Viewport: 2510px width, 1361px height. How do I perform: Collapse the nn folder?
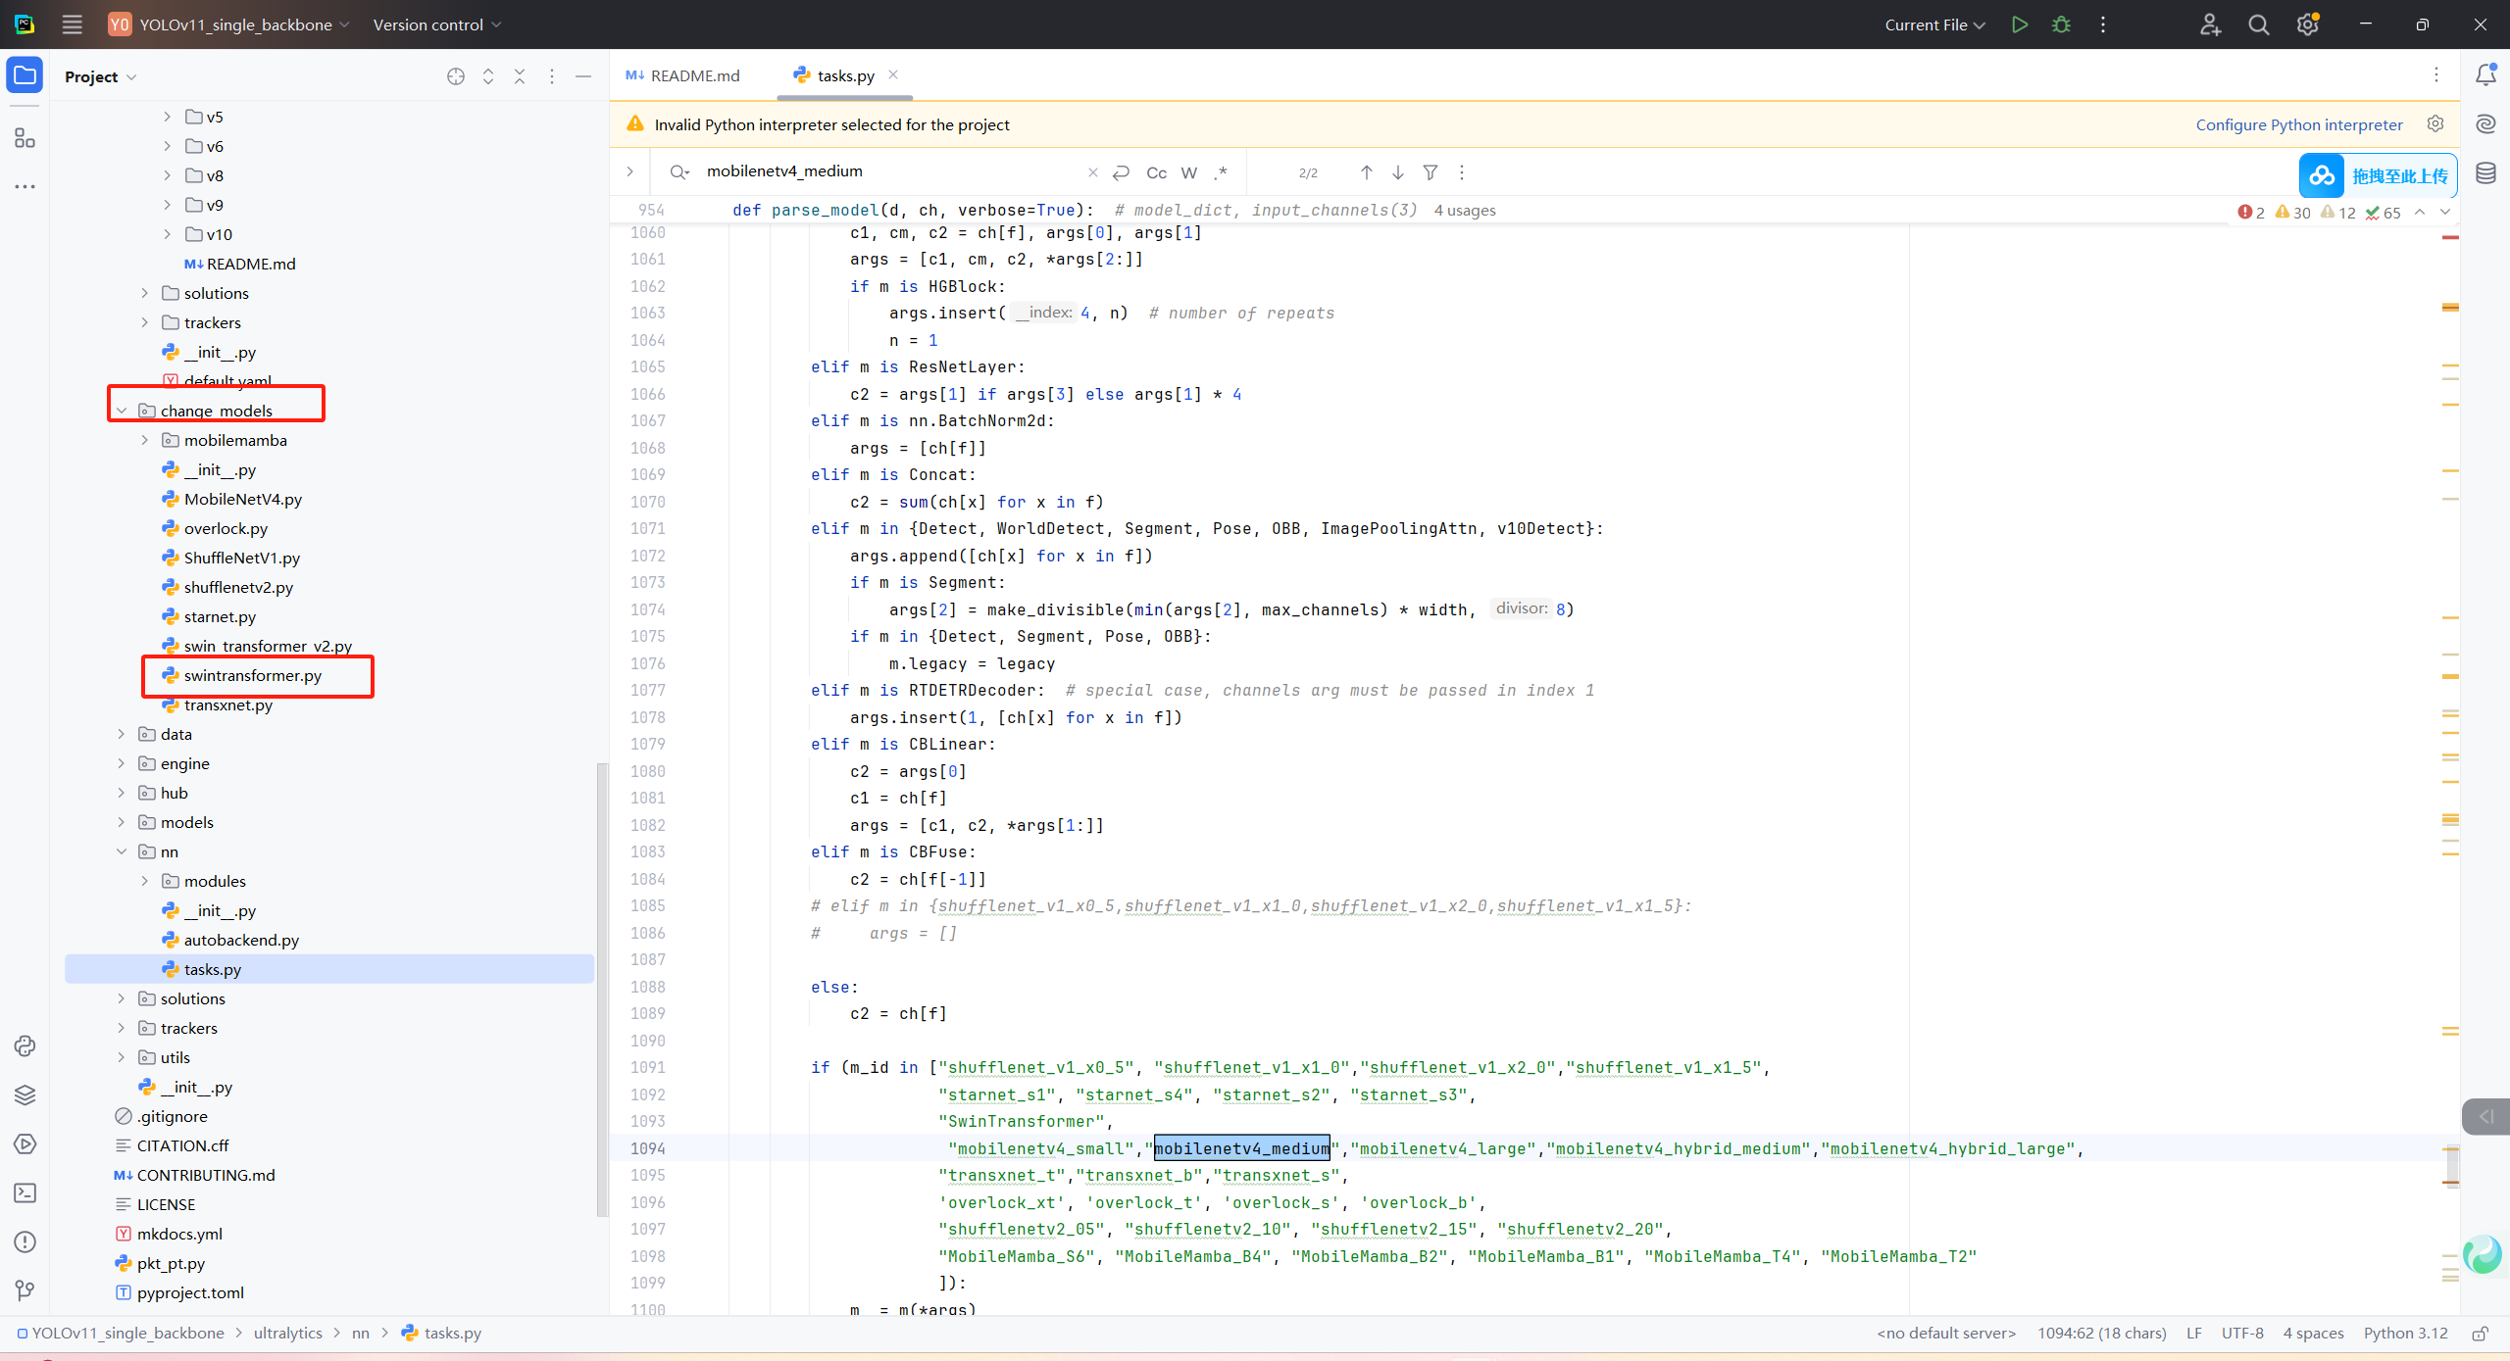(x=122, y=851)
